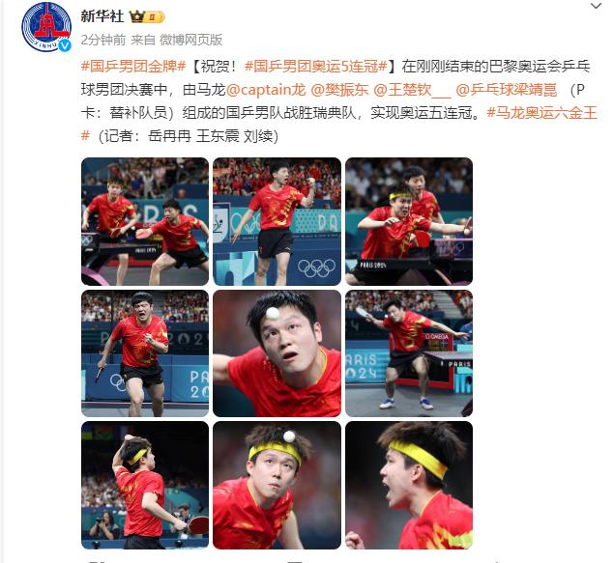The height and width of the screenshot is (563, 613).
Task: Open photo of player beside OMEGA scoreboard
Action: 409,353
